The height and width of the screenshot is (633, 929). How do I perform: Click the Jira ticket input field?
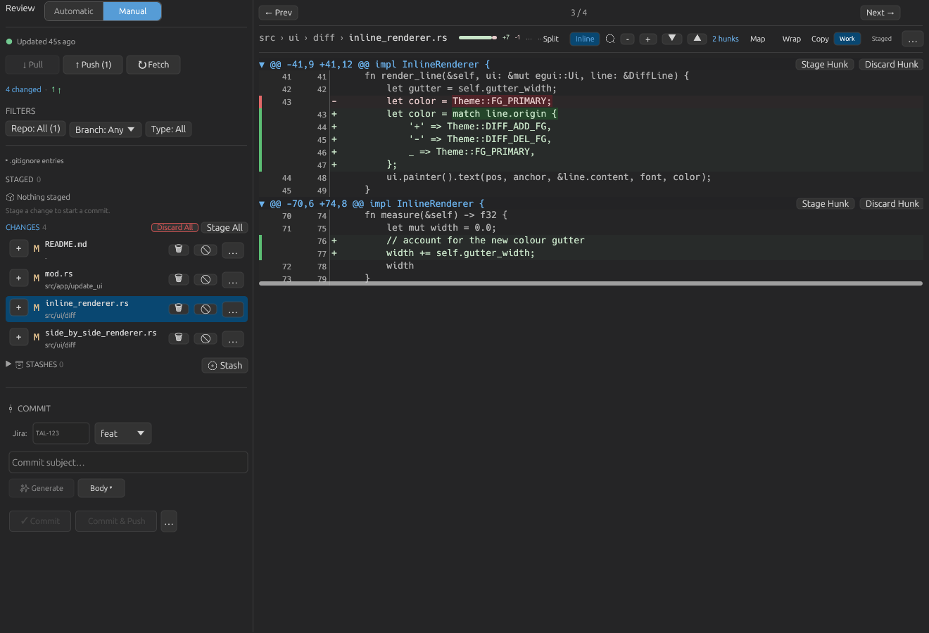61,433
